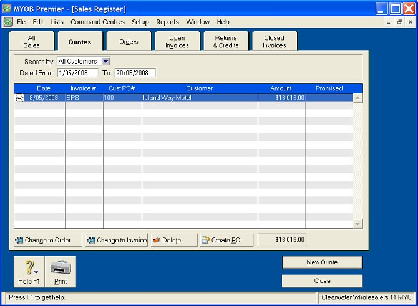Click the MYOB application icon in title bar
Image resolution: width=418 pixels, height=306 pixels.
coord(7,9)
